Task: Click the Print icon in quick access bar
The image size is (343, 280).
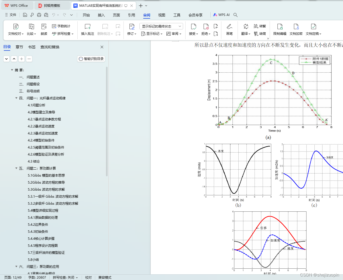Action: [39, 15]
